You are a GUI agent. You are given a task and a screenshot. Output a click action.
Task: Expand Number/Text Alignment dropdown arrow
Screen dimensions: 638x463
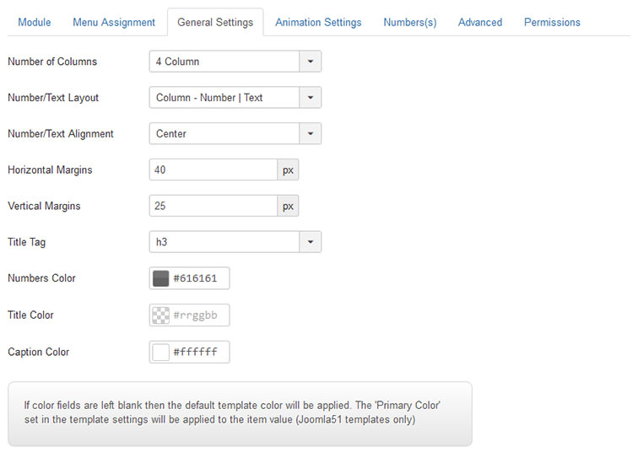(x=310, y=134)
